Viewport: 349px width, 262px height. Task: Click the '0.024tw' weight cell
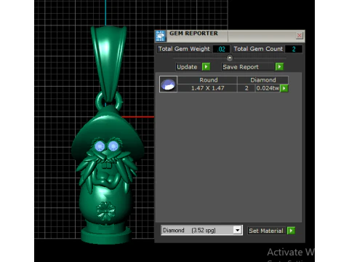[x=268, y=88]
